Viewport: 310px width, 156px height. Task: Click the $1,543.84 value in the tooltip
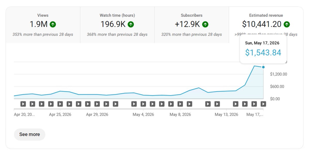263,53
